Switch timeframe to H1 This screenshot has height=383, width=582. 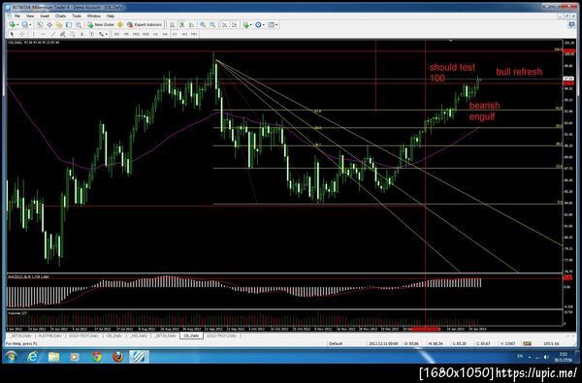pyautogui.click(x=155, y=34)
